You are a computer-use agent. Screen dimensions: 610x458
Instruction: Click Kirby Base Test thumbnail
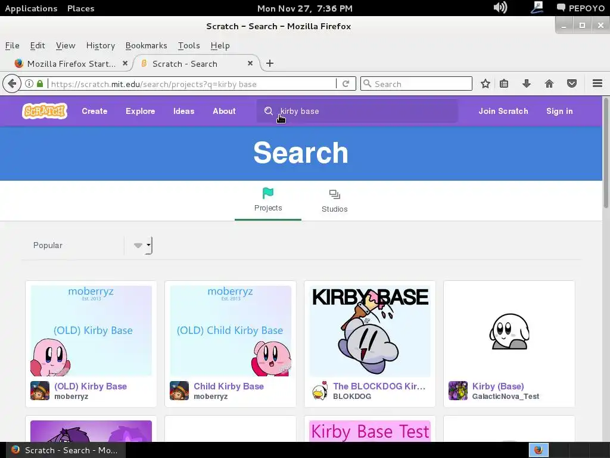click(370, 431)
